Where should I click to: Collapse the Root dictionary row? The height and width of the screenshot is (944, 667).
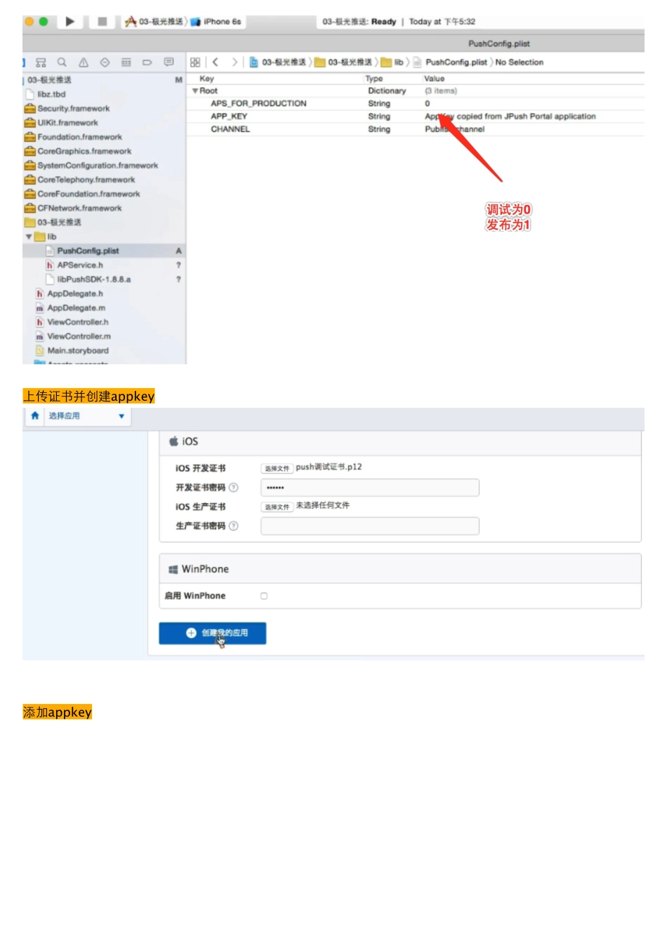click(195, 91)
